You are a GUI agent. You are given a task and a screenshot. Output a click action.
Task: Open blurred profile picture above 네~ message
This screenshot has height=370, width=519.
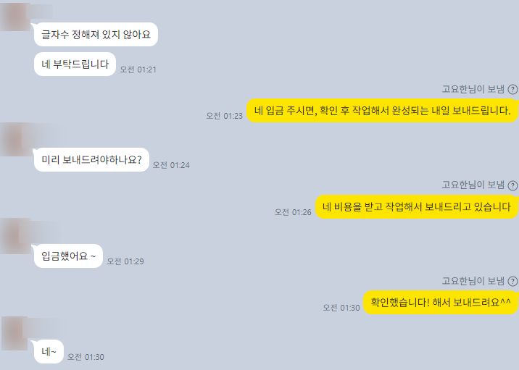pos(15,333)
